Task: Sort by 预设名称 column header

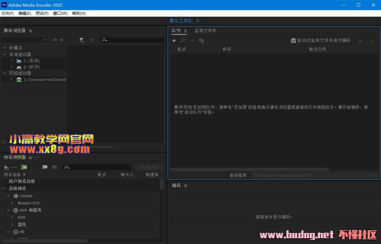Action: point(12,174)
